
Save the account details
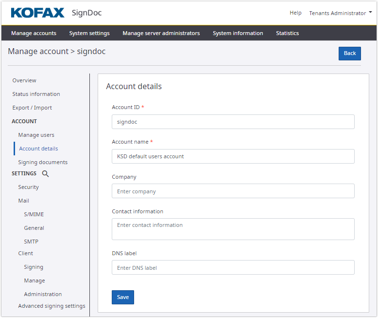pos(123,297)
